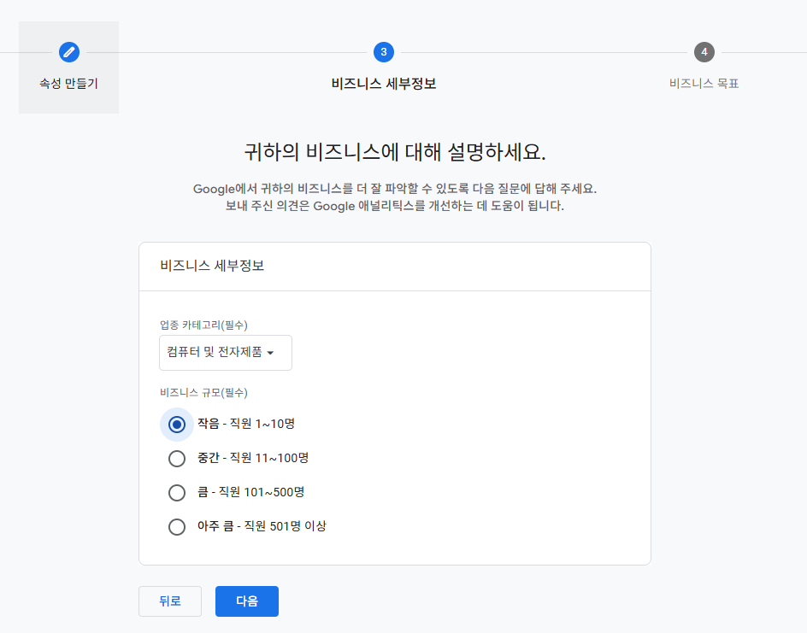The width and height of the screenshot is (807, 633).
Task: Click the 업종 카테고리(필수) label
Action: point(203,325)
